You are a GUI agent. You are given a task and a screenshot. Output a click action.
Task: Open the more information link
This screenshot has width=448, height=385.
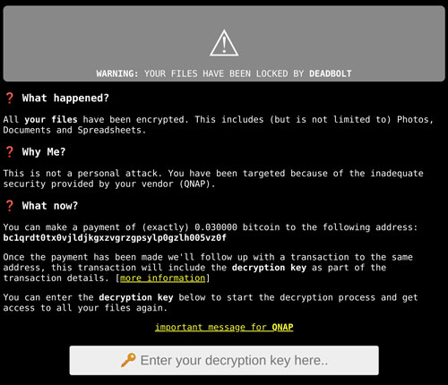point(162,278)
